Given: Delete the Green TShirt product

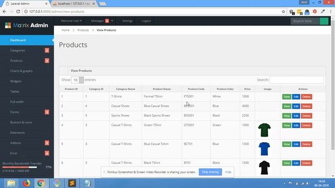Looking at the screenshot, I should tap(306, 125).
